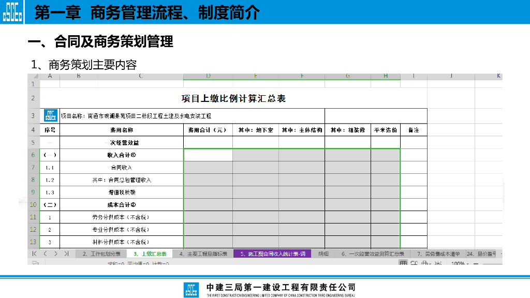Click the 合同收入 cell in row 7
The width and height of the screenshot is (530, 298).
[x=122, y=167]
